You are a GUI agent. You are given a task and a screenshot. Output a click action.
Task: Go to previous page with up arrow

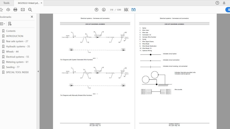96,10
